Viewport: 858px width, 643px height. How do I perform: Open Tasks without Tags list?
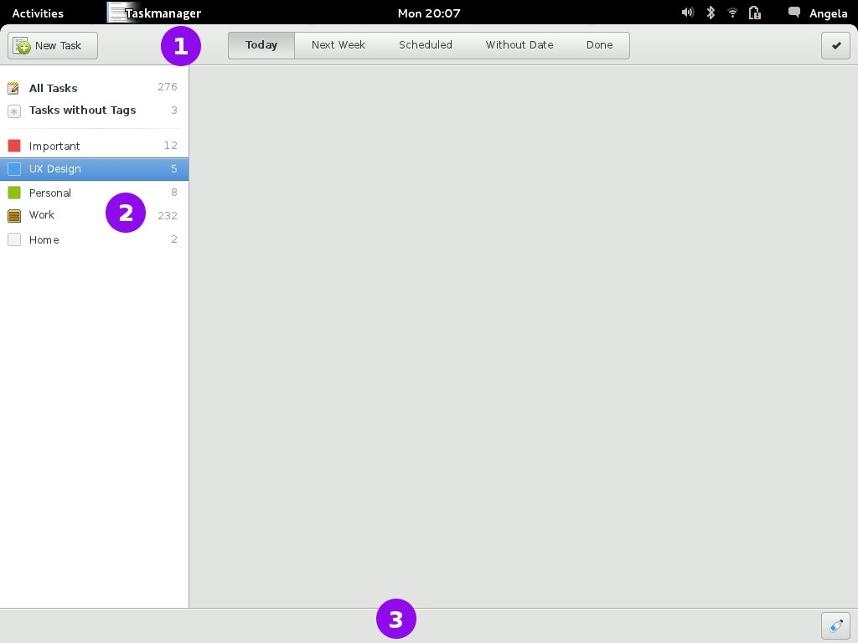click(82, 110)
